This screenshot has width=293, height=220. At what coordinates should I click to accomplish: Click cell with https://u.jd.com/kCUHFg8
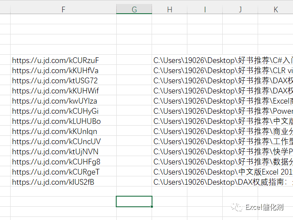pos(63,161)
